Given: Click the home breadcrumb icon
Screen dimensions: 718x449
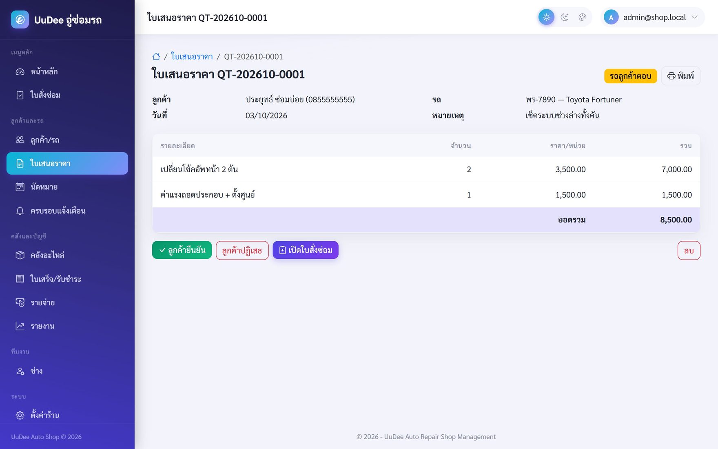Looking at the screenshot, I should (156, 57).
